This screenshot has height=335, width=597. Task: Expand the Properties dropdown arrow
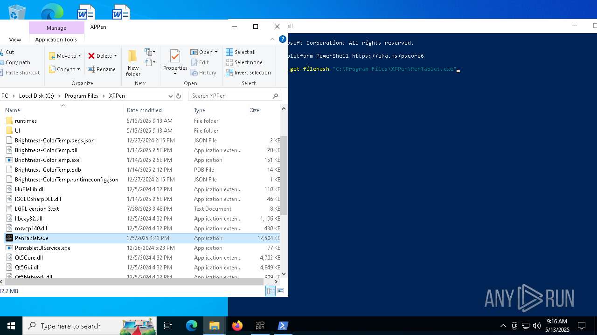pos(175,74)
